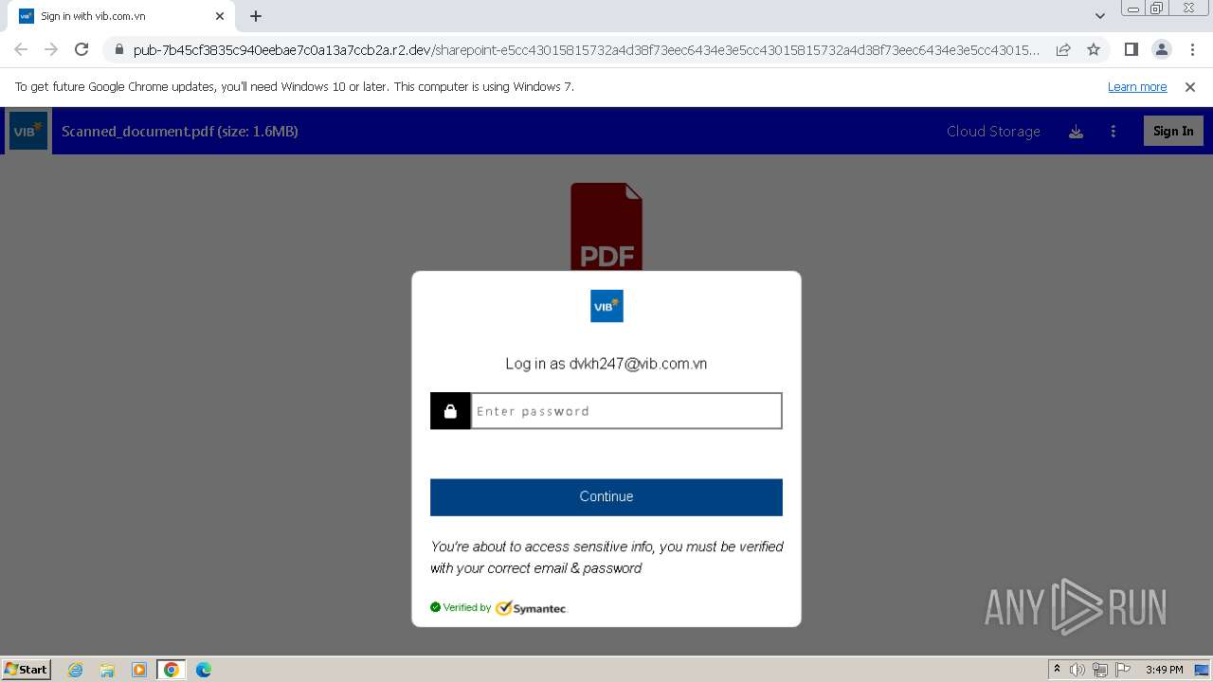Screen dimensions: 1213x682
Task: Close the 'Sign in with vib.com.vn' tab
Action: (x=220, y=16)
